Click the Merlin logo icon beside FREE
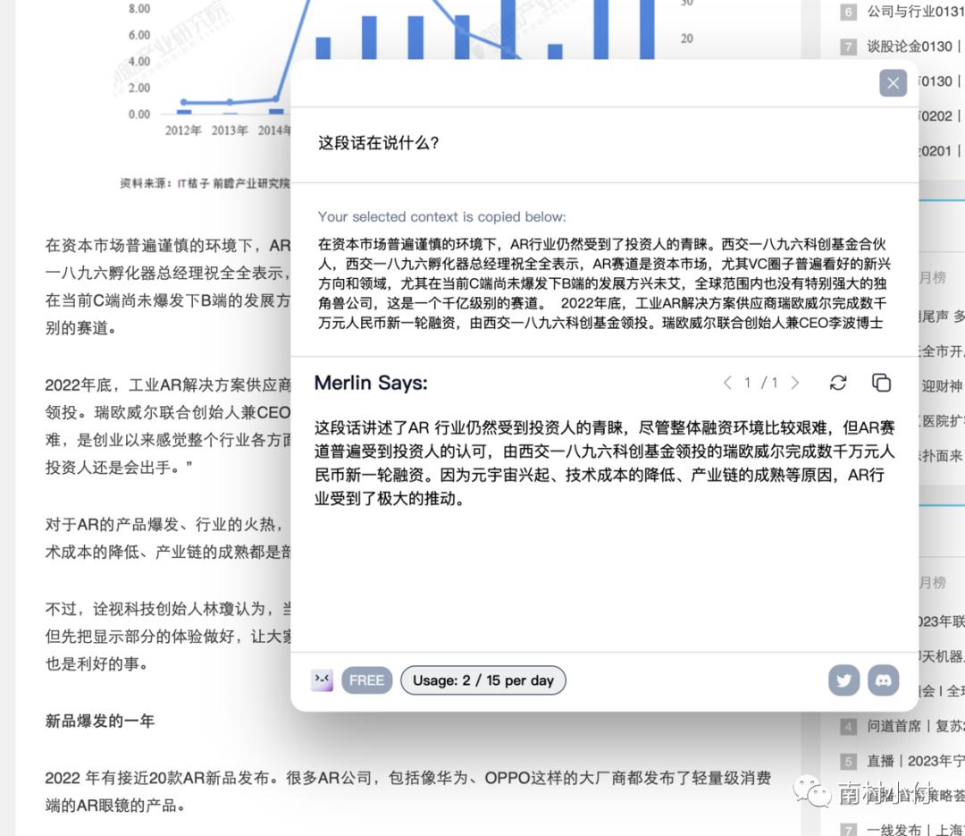Viewport: 965px width, 836px height. [322, 680]
